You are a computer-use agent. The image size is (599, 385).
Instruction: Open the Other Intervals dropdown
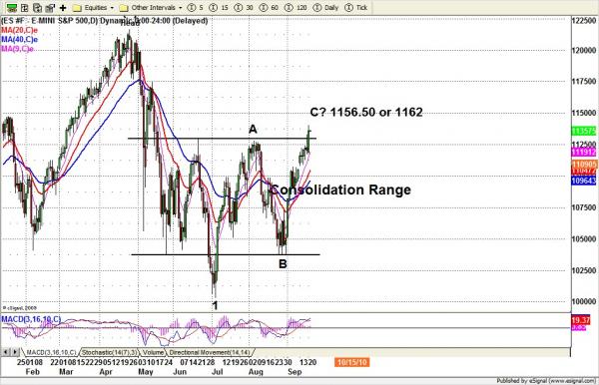click(151, 8)
